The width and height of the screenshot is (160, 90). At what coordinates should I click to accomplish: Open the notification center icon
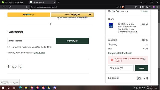click(156, 88)
